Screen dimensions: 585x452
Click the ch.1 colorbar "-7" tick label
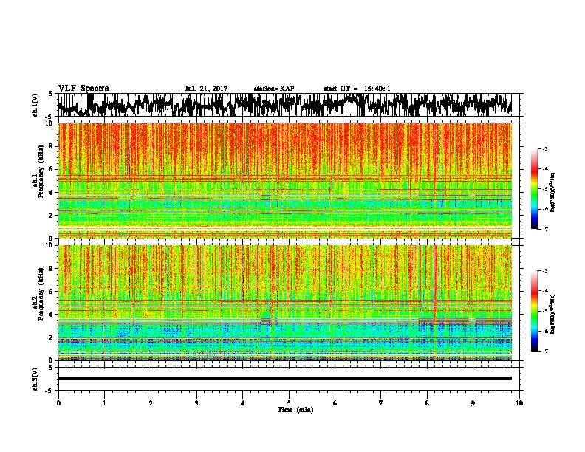[x=544, y=229]
